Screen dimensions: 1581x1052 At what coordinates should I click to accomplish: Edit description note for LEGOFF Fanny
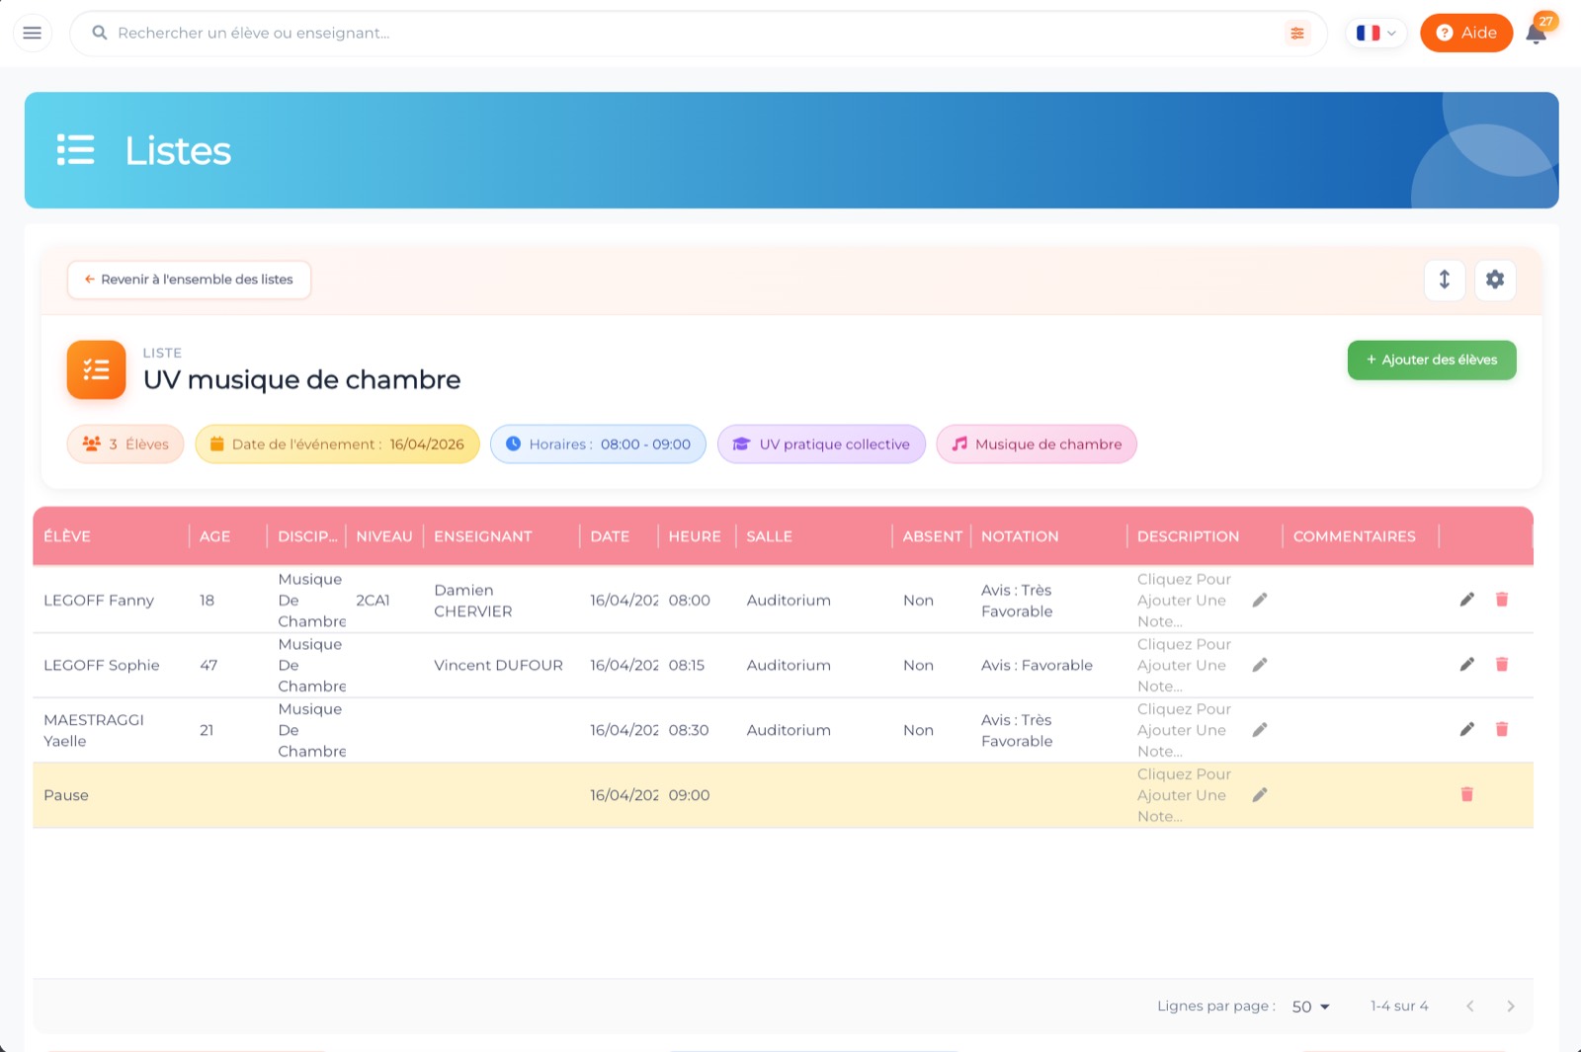click(1260, 600)
